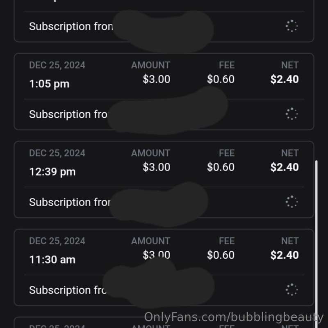Click the pending spinner on the 11:30 am transaction

292,289
